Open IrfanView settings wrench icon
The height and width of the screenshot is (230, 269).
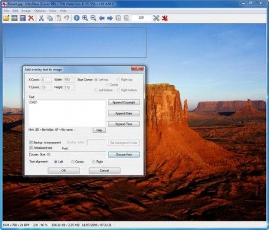(156, 18)
